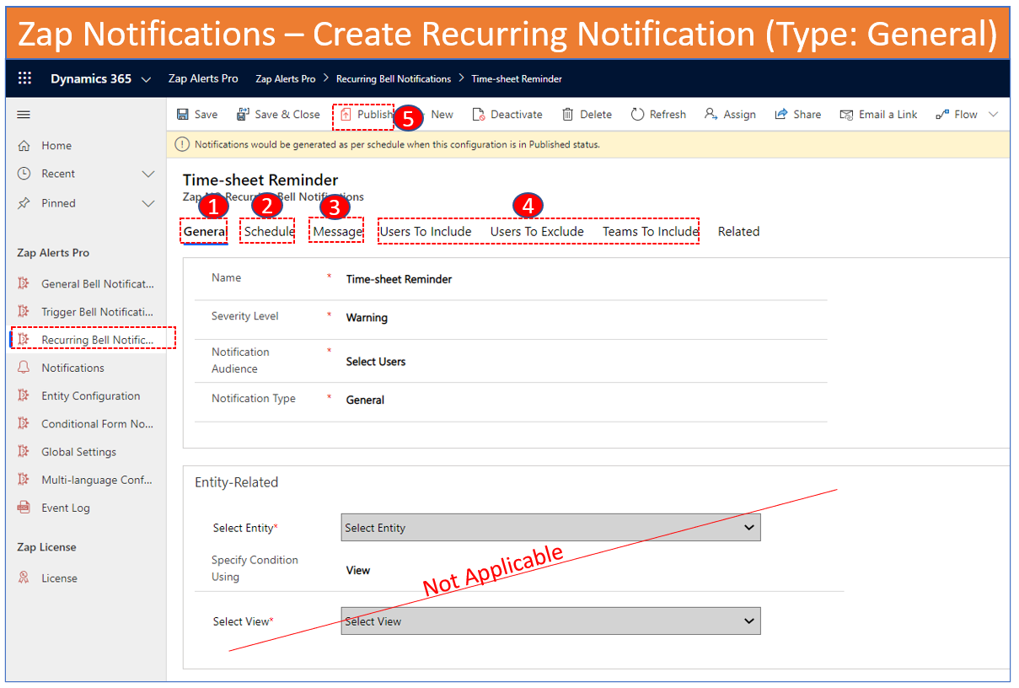Click the Share arrow icon
1019x688 pixels.
coord(781,115)
